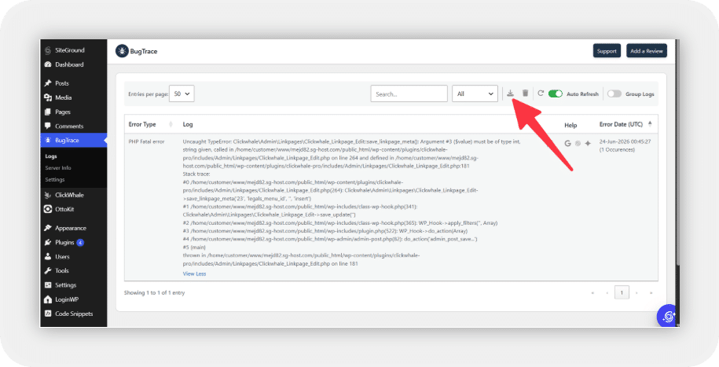This screenshot has width=719, height=367.
Task: Open the Plugins menu label
Action: coord(64,242)
